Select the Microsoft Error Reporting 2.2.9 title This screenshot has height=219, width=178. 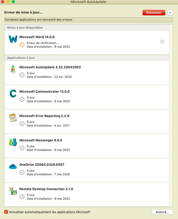pos(44,116)
